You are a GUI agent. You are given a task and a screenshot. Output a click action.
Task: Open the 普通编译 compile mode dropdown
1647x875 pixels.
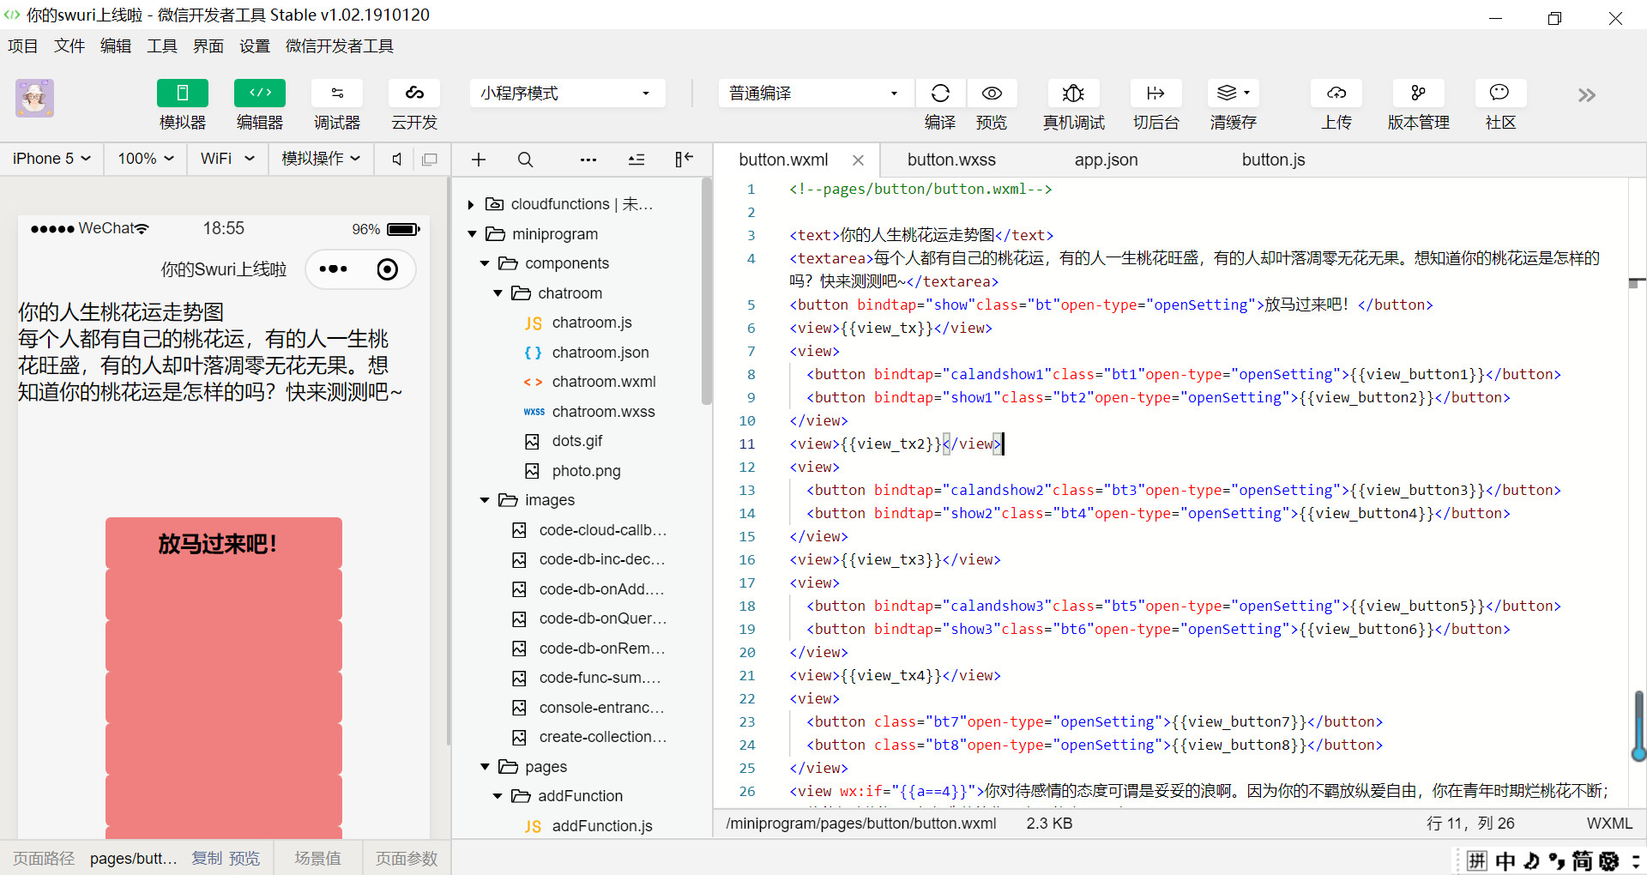[813, 94]
